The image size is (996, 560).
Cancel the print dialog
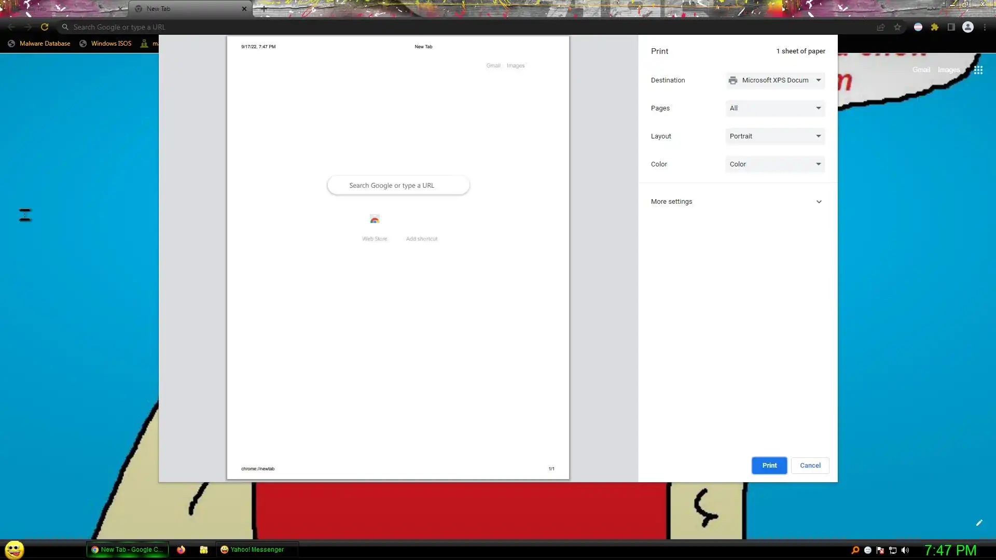tap(810, 466)
